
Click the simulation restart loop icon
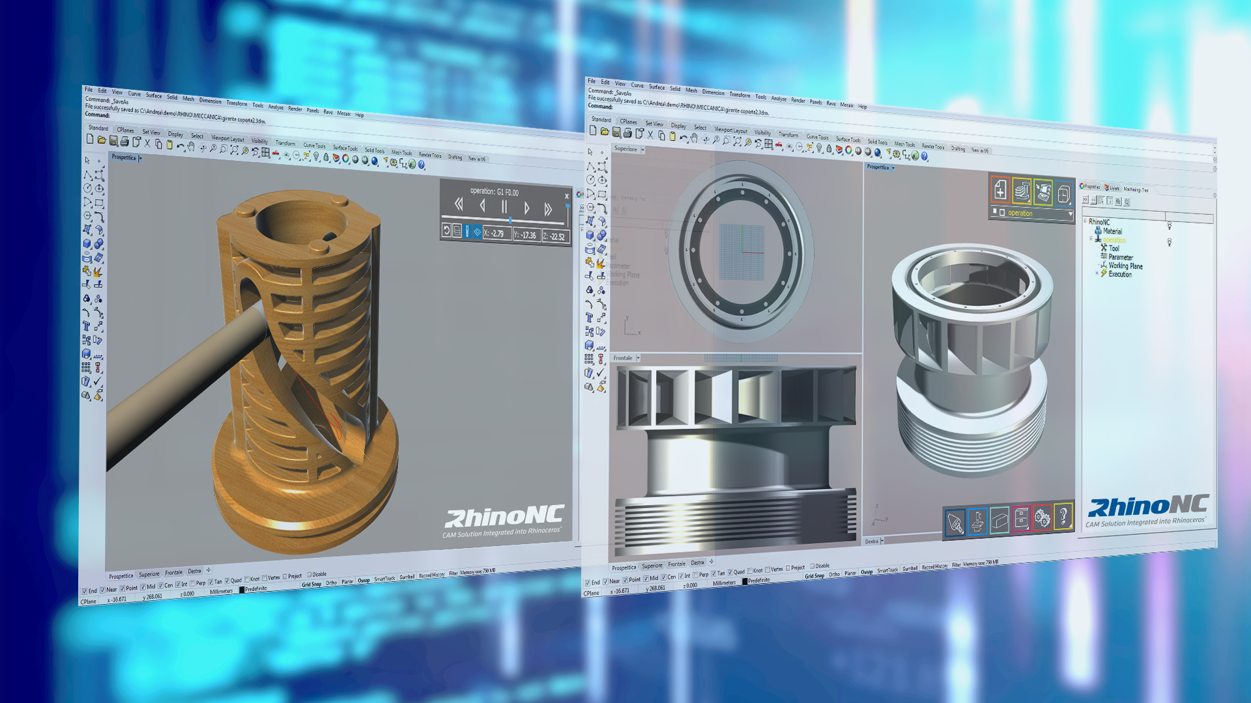click(446, 230)
